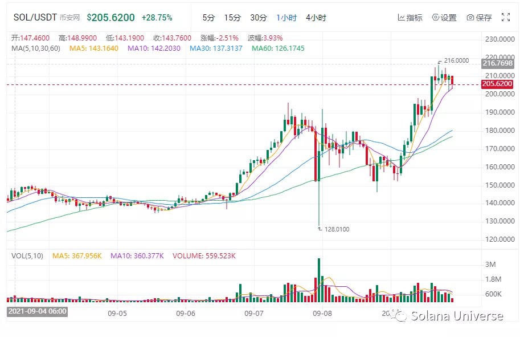Switch to the 5分 interval

point(208,18)
